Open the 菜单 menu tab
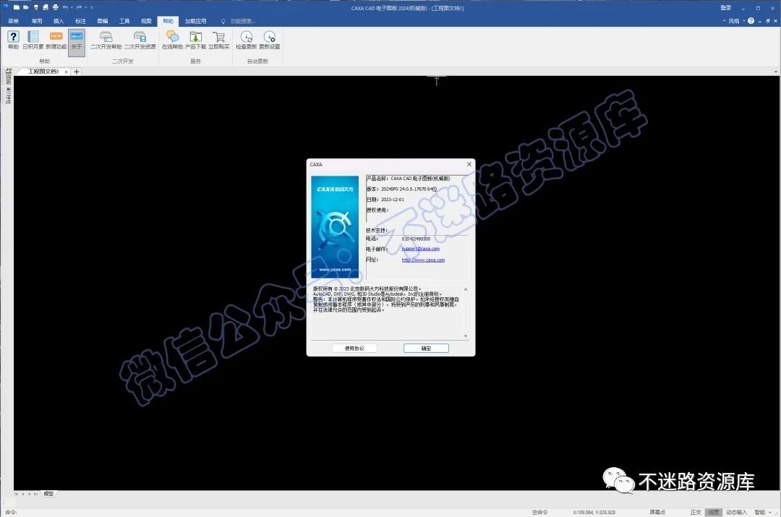 (14, 21)
